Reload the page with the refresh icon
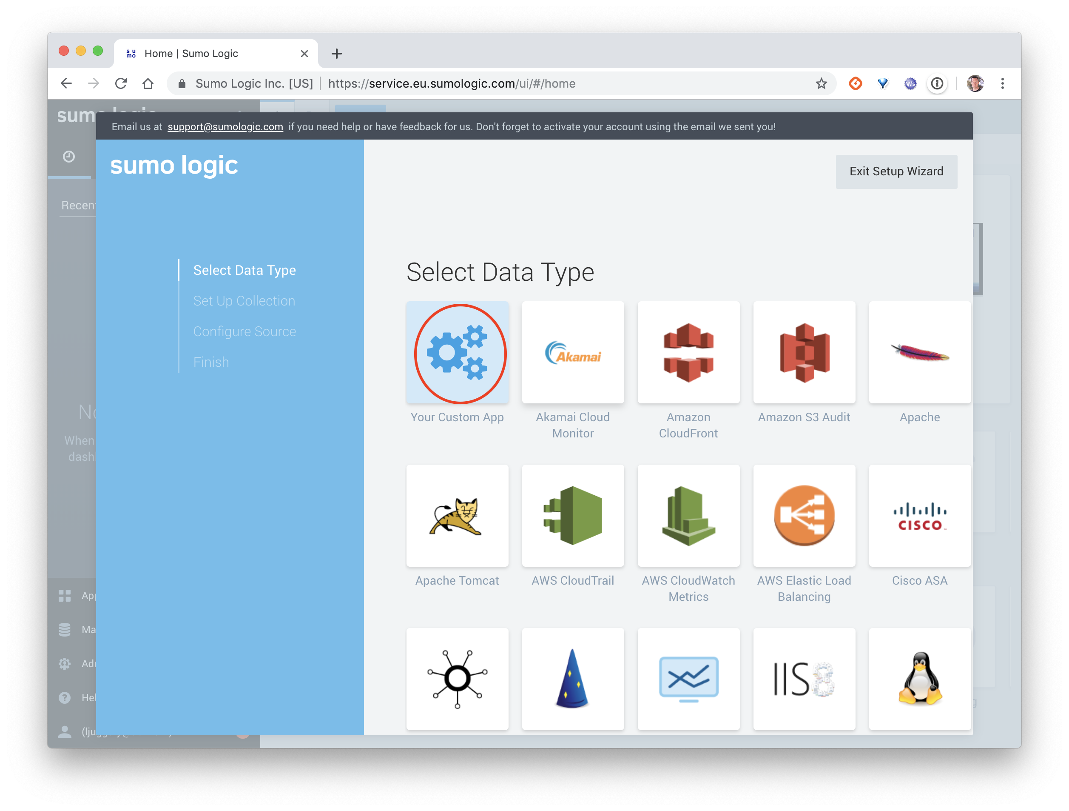Screen dimensions: 1069x811 tap(121, 84)
